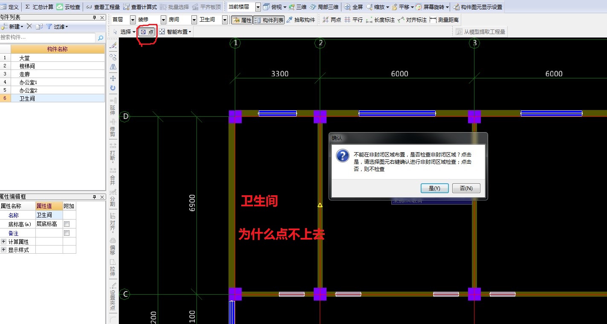The image size is (607, 324).
Task: Enable 局部三维 partial 3D view
Action: (x=324, y=7)
